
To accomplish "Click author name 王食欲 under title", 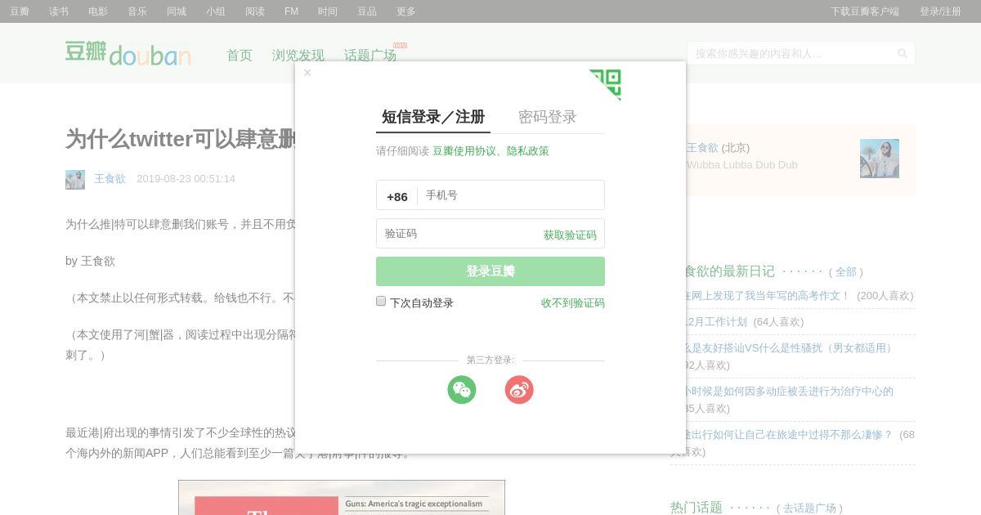I will [110, 178].
